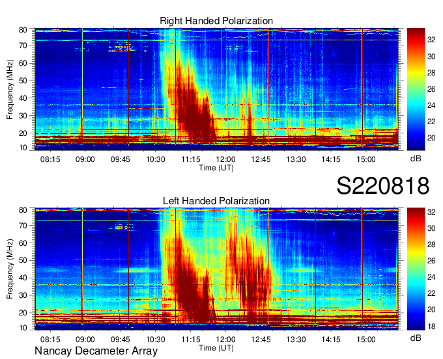Click the Nancay Decameter Array caption
The width and height of the screenshot is (443, 359).
coord(96,351)
